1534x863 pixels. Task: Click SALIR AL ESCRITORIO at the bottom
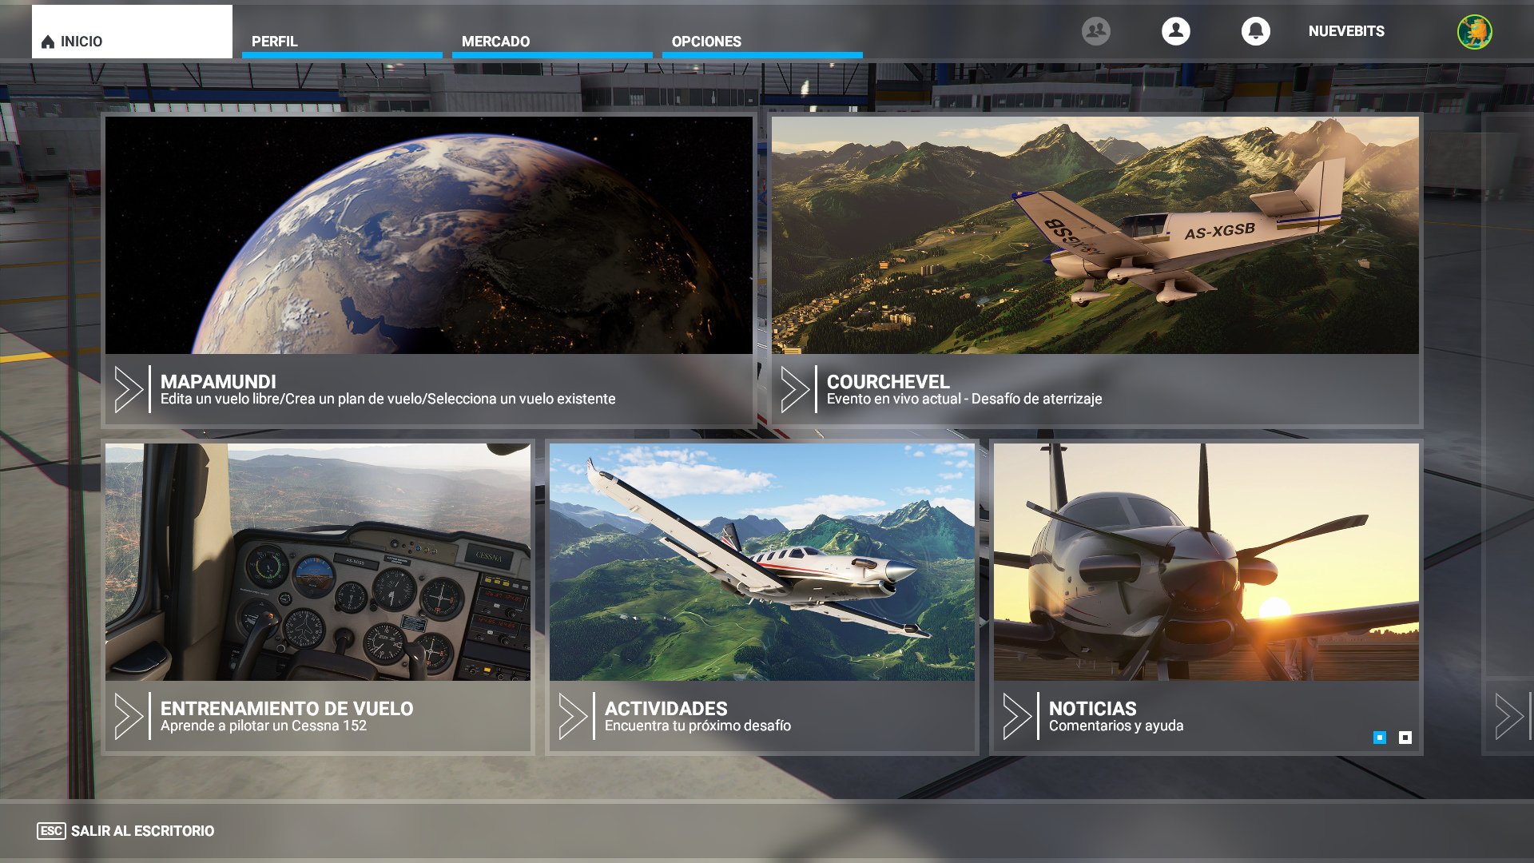[141, 831]
